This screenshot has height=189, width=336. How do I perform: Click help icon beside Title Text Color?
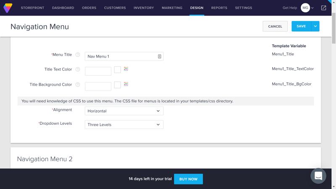pyautogui.click(x=78, y=69)
